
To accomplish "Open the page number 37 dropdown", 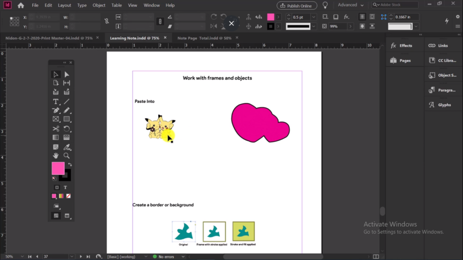I will point(72,257).
